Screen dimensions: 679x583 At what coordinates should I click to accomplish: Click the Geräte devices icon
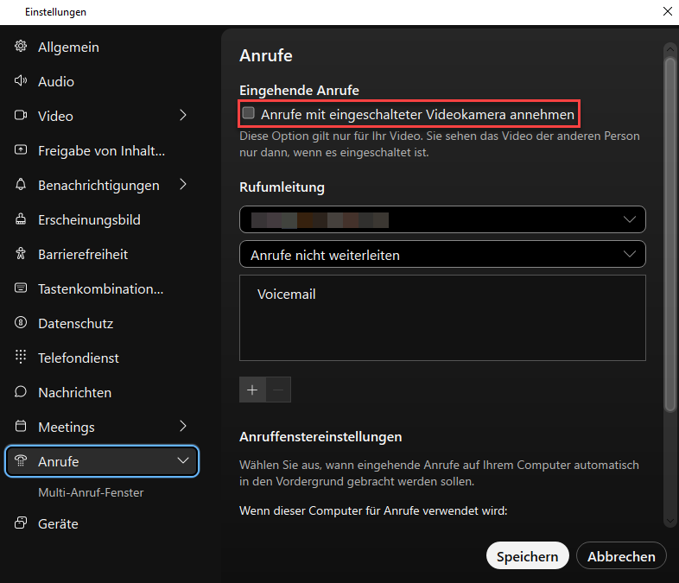pyautogui.click(x=22, y=523)
